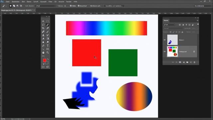Image resolution: width=213 pixels, height=120 pixels.
Task: Select the Rectangular Marquee tool
Action: point(48,21)
